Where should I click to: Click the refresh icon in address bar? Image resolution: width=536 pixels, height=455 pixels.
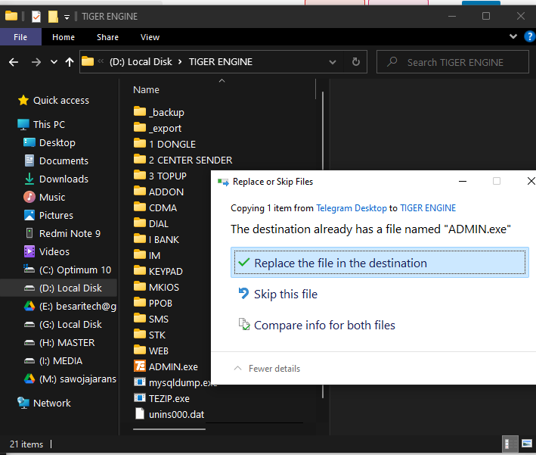coord(356,62)
